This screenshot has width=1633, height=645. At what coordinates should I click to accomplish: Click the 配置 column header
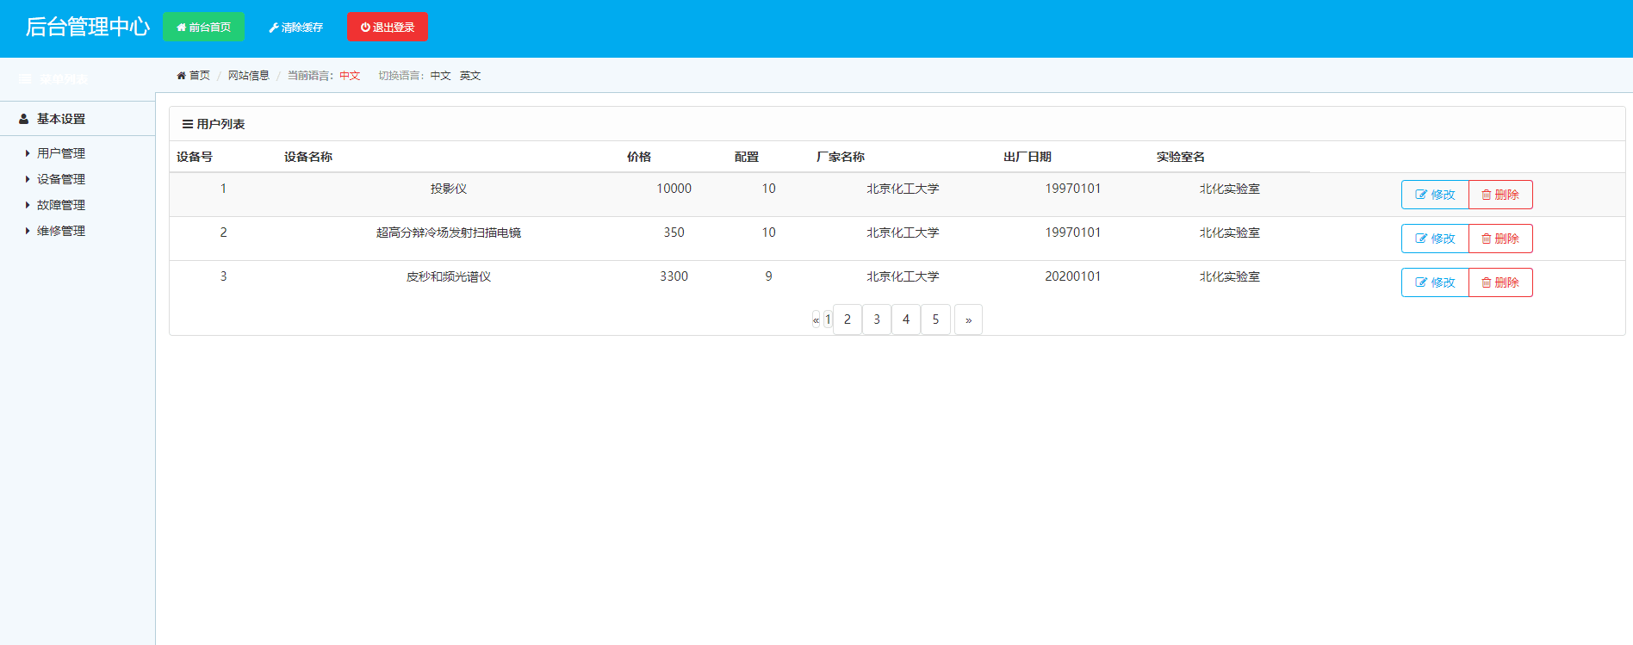[747, 157]
